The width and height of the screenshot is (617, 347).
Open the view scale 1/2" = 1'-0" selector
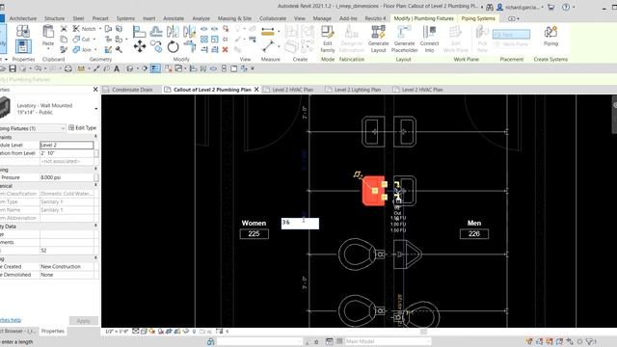tap(117, 332)
